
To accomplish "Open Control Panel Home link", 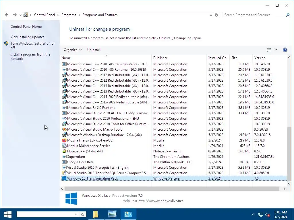I will pyautogui.click(x=26, y=27).
